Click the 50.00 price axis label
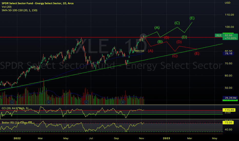This screenshot has width=239, height=141. (228, 88)
